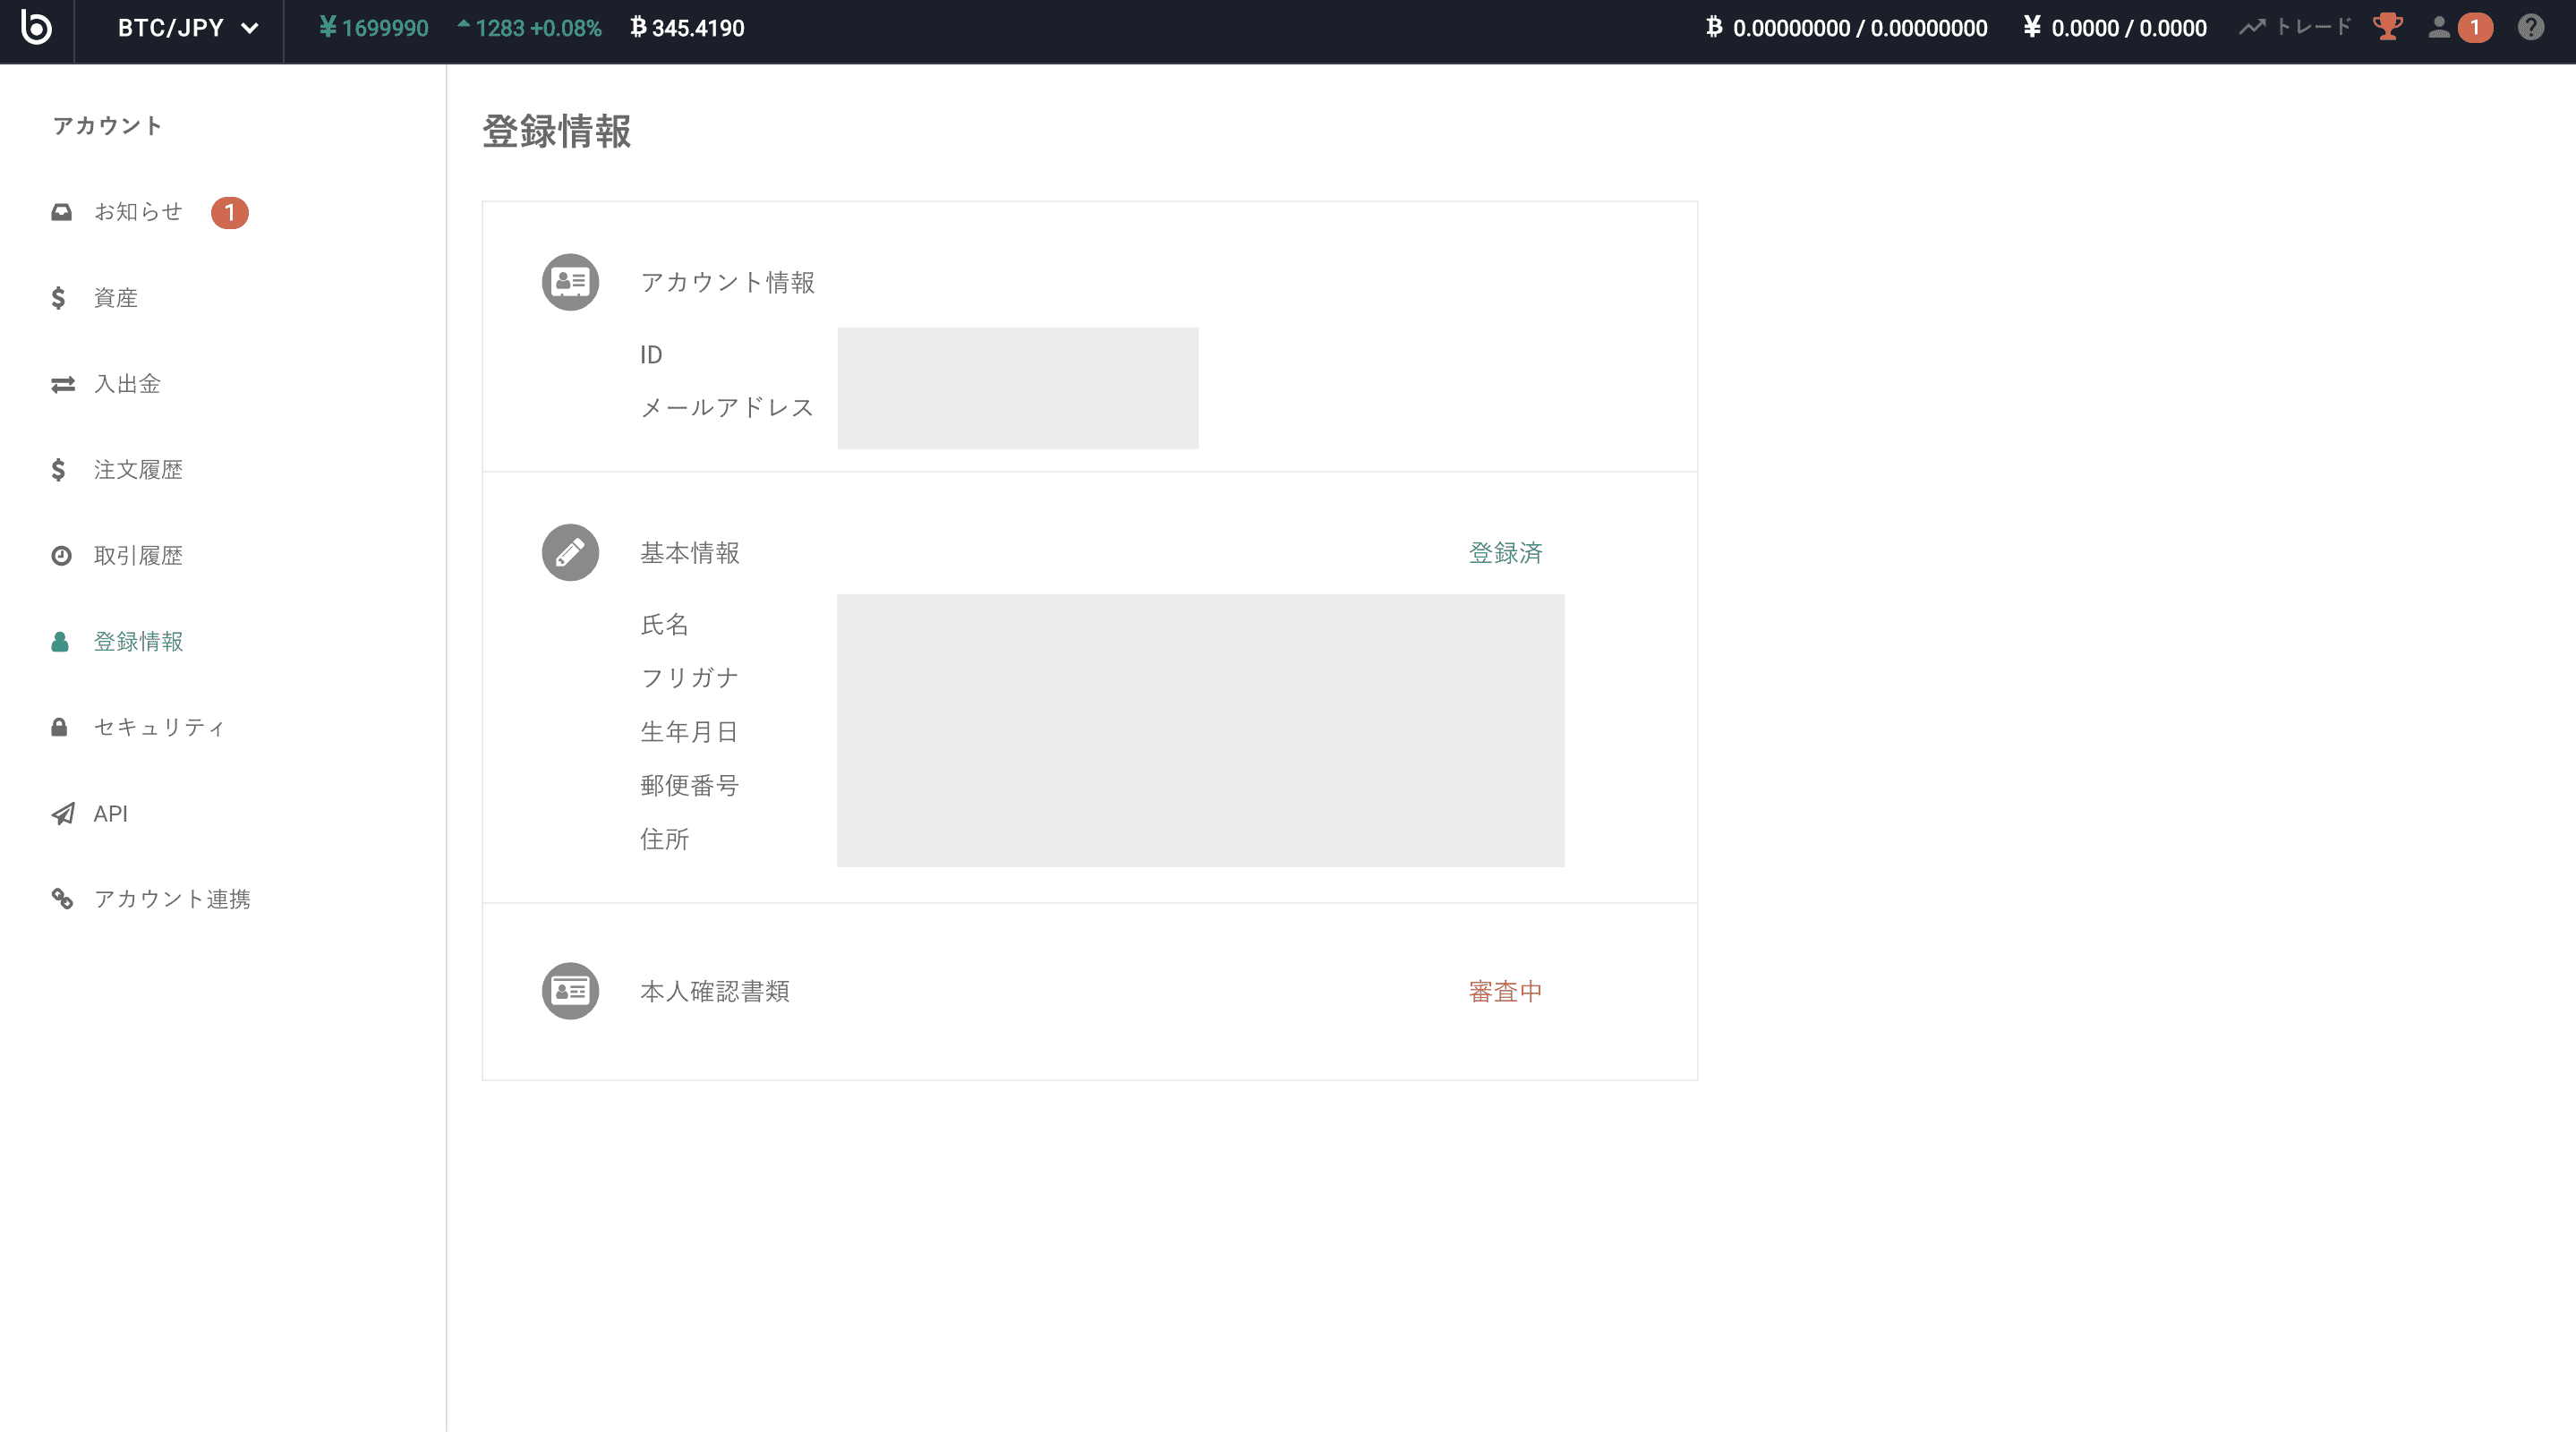Click the 本人確認書類 ID card icon
Screen dimensions: 2576x1432
pos(570,991)
